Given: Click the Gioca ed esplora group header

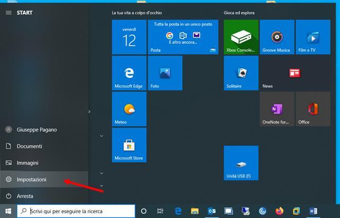Looking at the screenshot, I should click(x=239, y=13).
